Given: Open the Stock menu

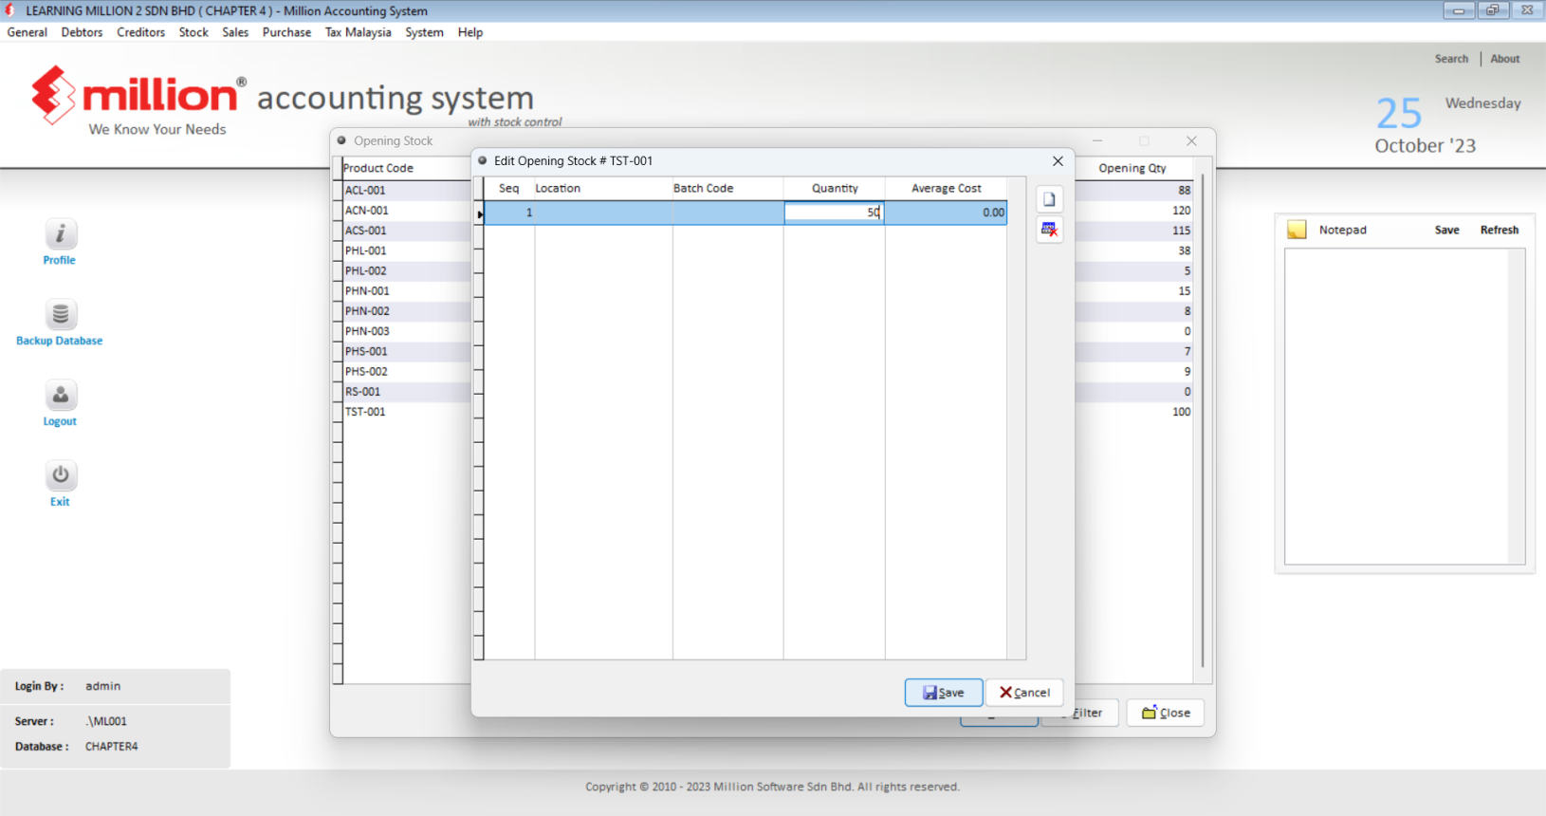Looking at the screenshot, I should [x=193, y=32].
